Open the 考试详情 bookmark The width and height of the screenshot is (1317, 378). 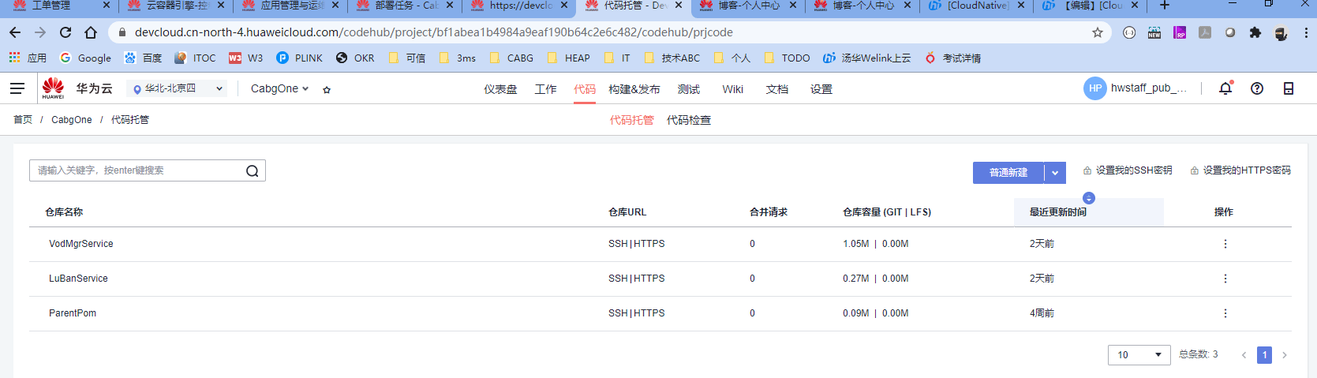click(953, 58)
